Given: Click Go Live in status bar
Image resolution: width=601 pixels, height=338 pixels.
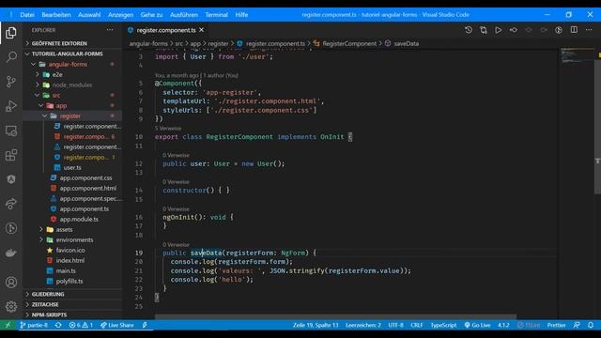Looking at the screenshot, I should point(477,325).
